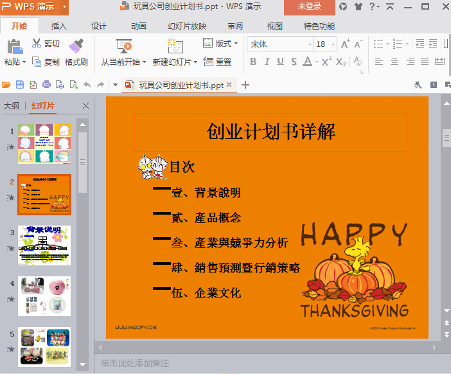Select the Format Painter brush
The image size is (451, 374).
pyautogui.click(x=76, y=46)
